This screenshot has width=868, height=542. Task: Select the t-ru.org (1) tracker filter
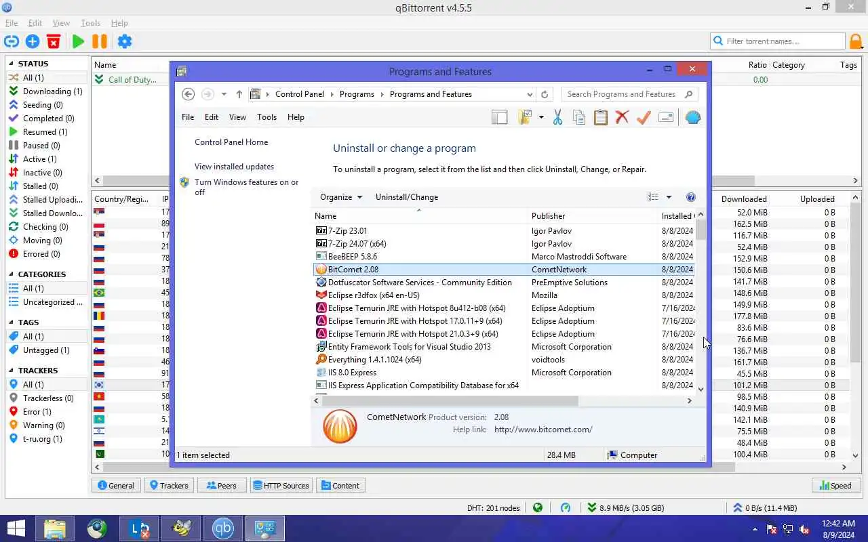coord(46,439)
